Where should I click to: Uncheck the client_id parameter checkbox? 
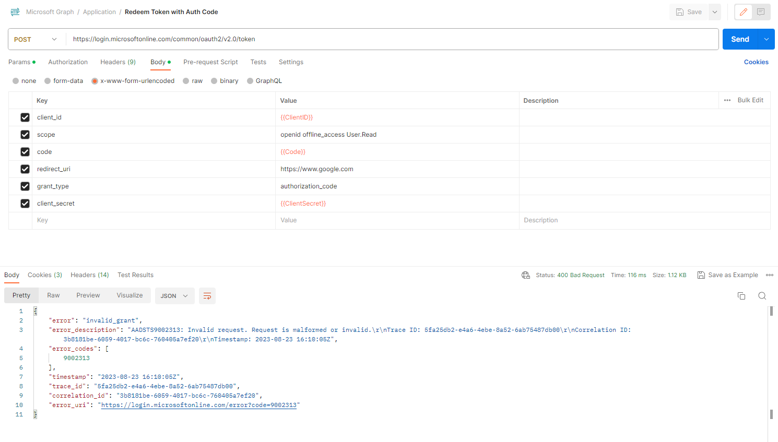point(25,117)
